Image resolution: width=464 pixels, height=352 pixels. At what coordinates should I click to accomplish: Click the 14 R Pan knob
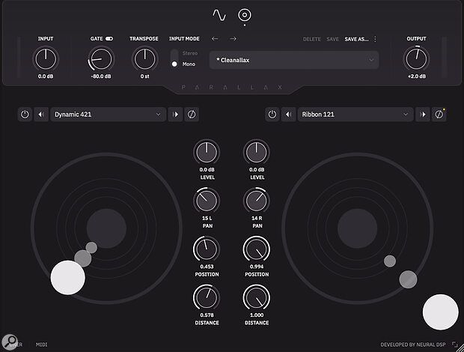point(256,201)
